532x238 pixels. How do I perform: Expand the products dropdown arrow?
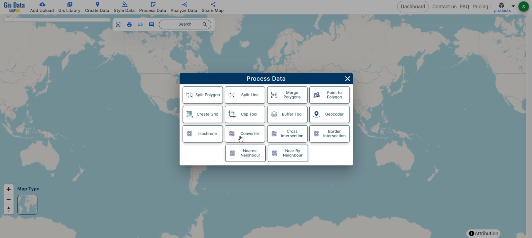513,6
